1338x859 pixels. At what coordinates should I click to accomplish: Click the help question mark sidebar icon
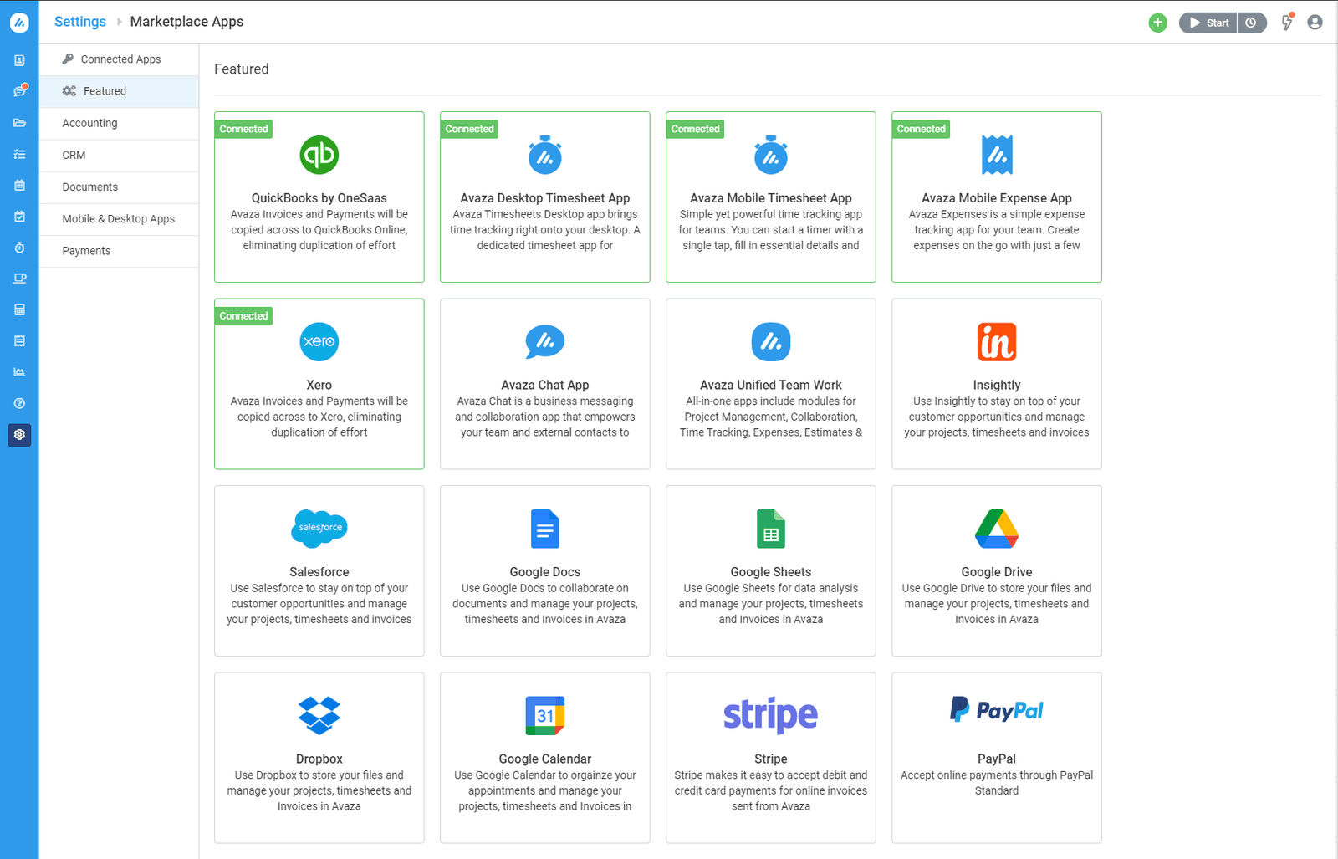coord(19,403)
